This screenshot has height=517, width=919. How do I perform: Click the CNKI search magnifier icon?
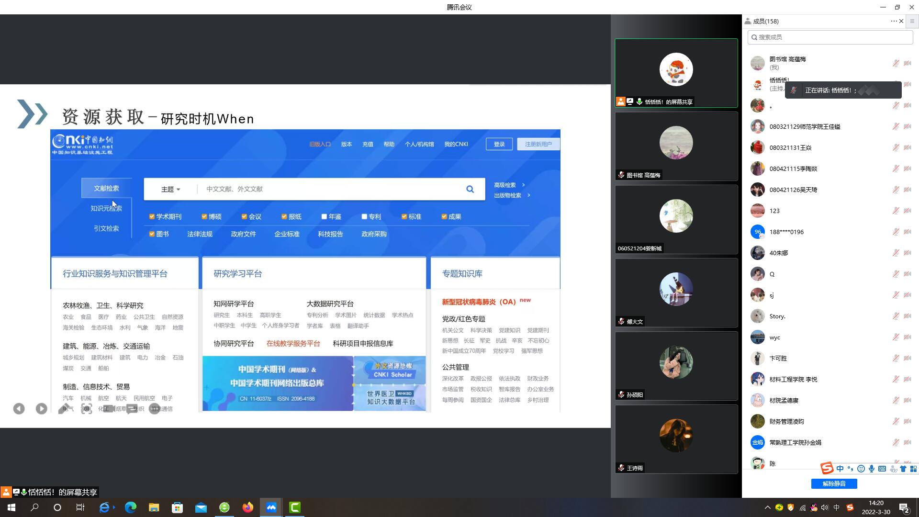point(470,189)
